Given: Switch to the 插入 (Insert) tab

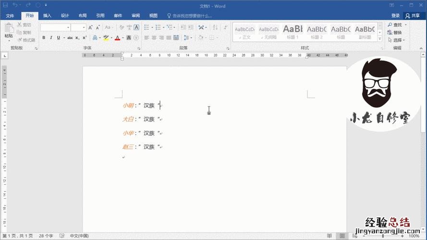Looking at the screenshot, I should [47, 15].
